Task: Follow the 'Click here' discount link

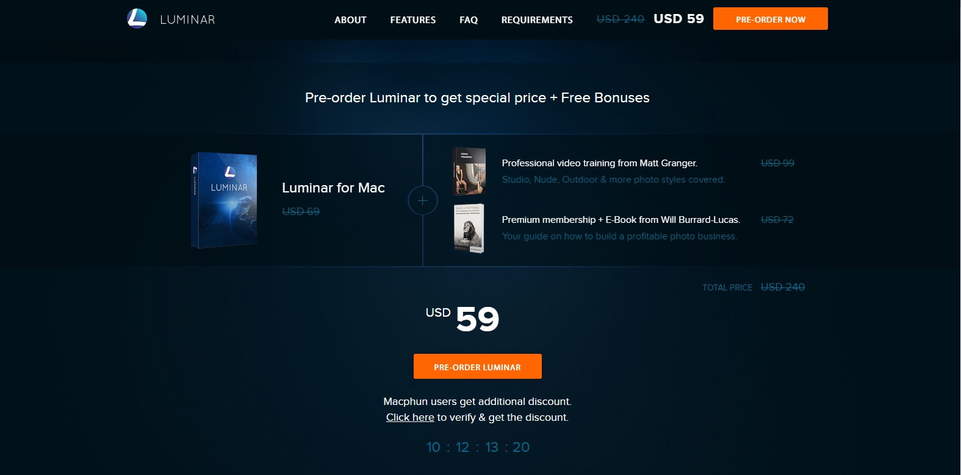Action: [410, 417]
